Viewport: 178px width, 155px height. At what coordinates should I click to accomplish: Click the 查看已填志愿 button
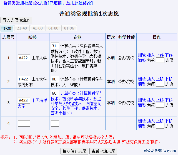[x=103, y=151]
